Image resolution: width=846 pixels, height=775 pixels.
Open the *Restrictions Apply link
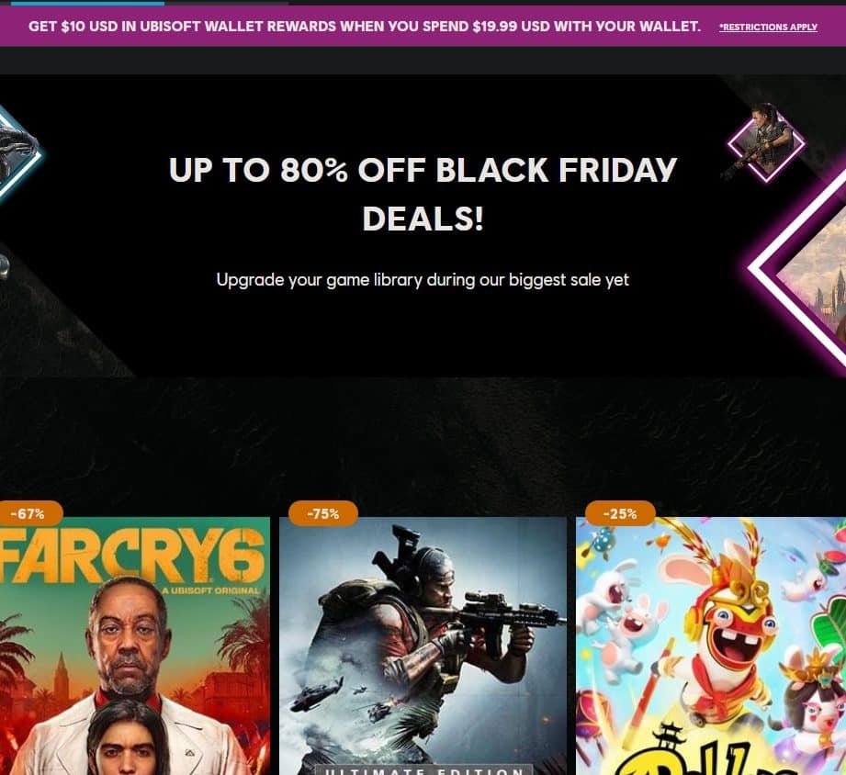(768, 27)
